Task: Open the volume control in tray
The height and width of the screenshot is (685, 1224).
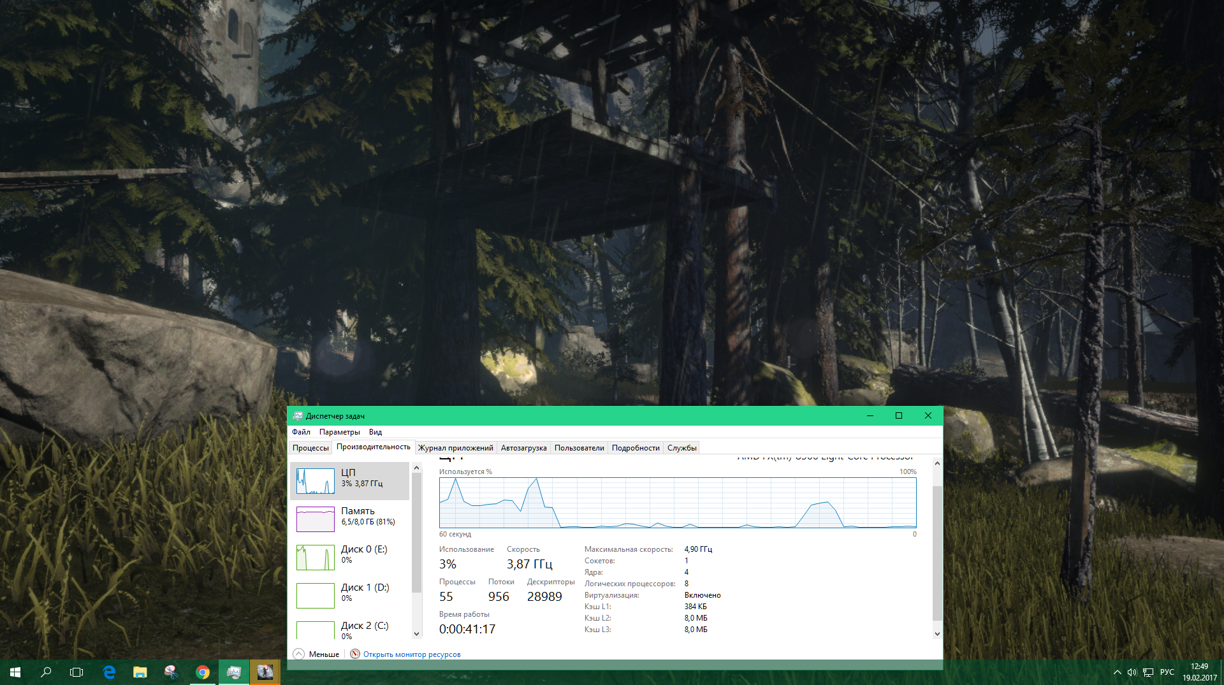Action: point(1132,672)
